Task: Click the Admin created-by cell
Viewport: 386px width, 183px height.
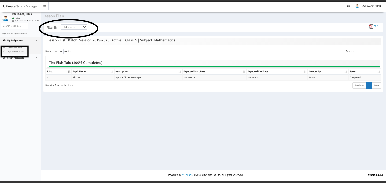Action: 328,77
